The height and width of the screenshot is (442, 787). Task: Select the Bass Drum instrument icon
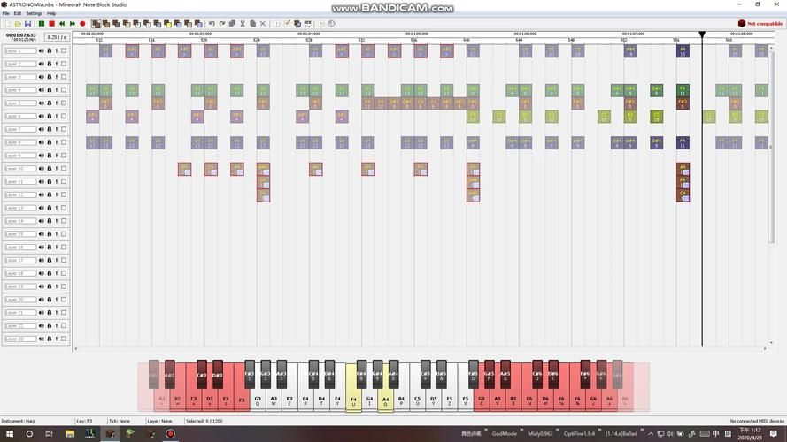pyautogui.click(x=117, y=24)
